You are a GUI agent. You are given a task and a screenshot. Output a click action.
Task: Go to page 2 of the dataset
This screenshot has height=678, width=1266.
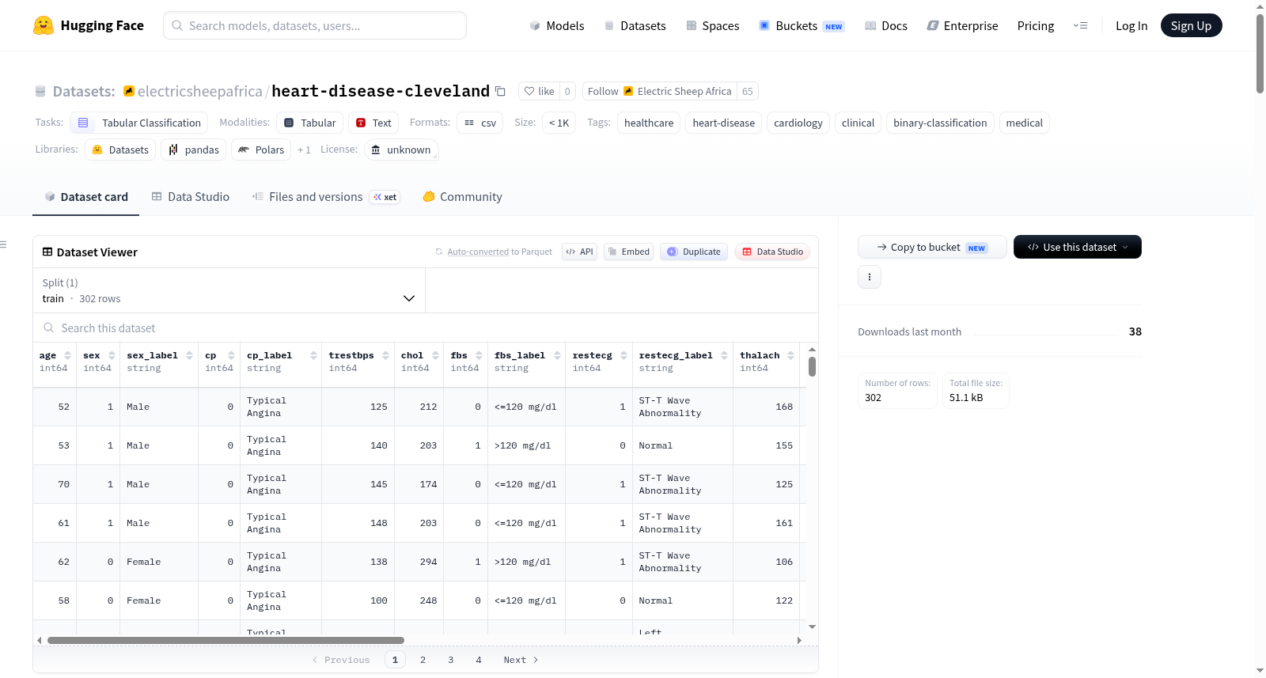coord(423,660)
